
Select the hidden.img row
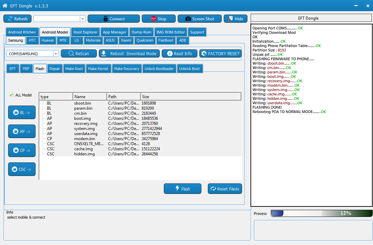[140, 154]
